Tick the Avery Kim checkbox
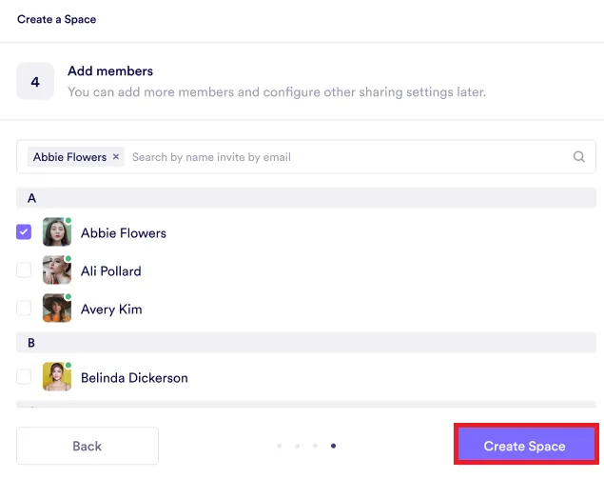Screen dimensions: 604x479 pyautogui.click(x=24, y=309)
